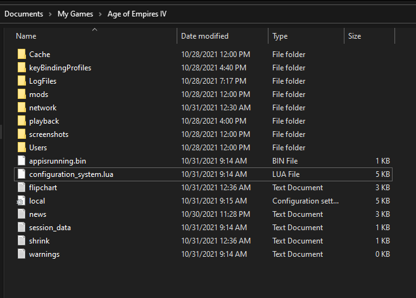
Task: Sort files by Type column header
Action: (280, 37)
